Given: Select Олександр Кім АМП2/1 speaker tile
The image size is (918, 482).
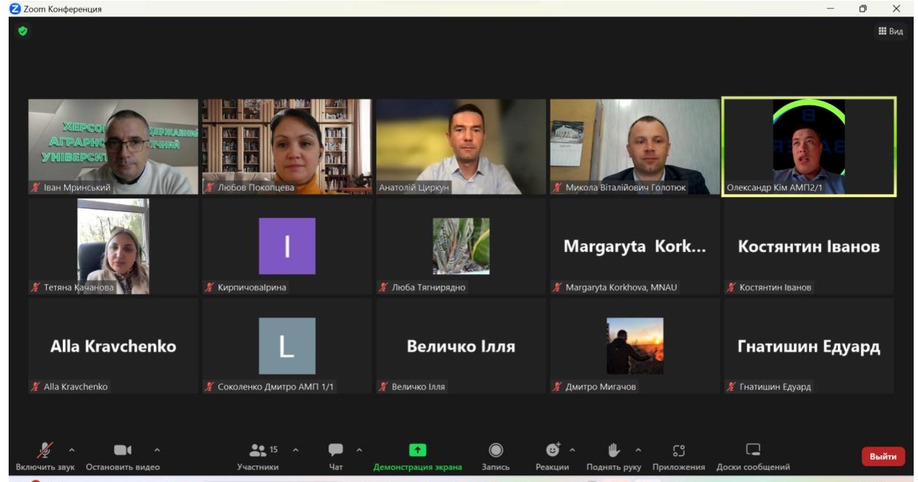Looking at the screenshot, I should click(x=809, y=146).
